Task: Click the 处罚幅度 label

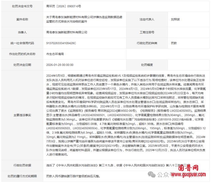Action: [x=147, y=65]
